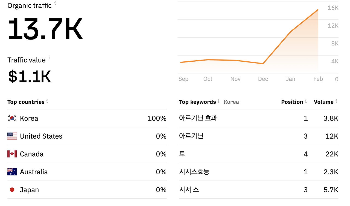Click the Japan flag icon

tap(12, 190)
